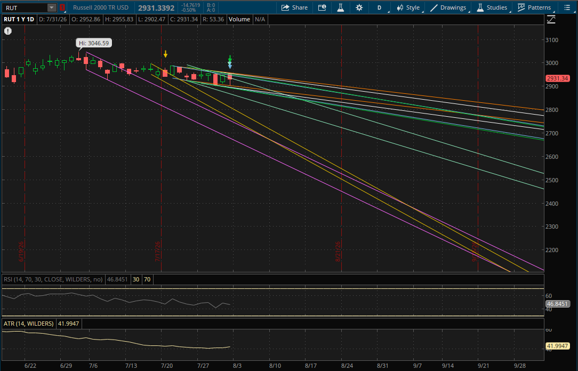The width and height of the screenshot is (578, 371).
Task: Open the Patterns menu
Action: [x=534, y=7]
